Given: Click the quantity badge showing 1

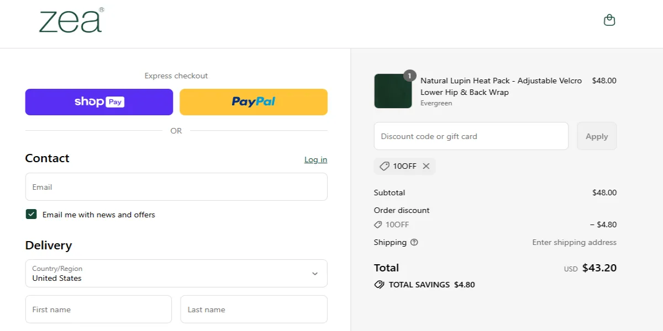Looking at the screenshot, I should pos(409,76).
